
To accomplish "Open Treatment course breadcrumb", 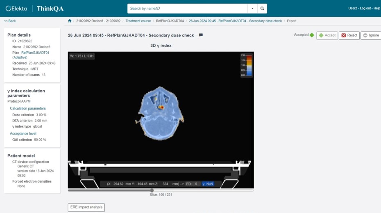I will coord(138,21).
